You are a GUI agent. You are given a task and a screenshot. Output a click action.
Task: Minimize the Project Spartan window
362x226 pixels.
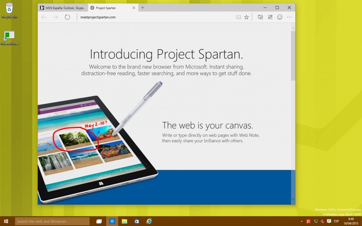pos(265,8)
